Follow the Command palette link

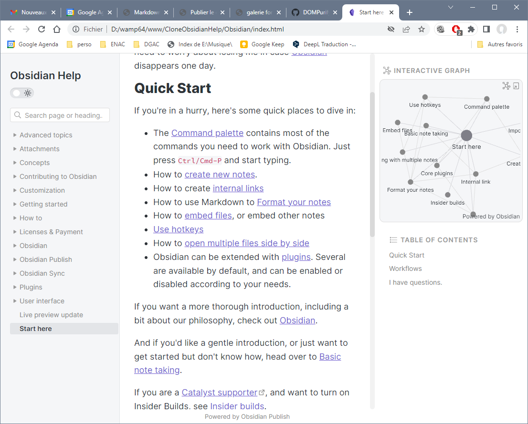pyautogui.click(x=207, y=133)
